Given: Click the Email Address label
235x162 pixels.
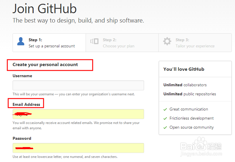Looking at the screenshot, I should point(26,104).
